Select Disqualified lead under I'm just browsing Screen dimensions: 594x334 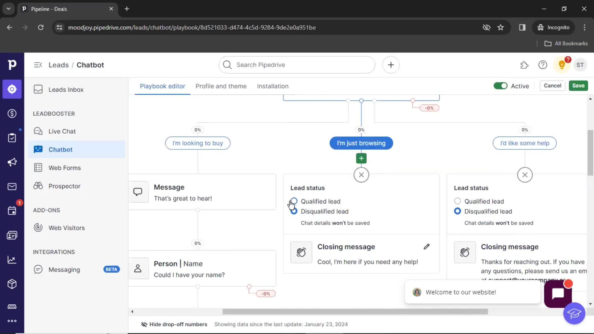[x=294, y=211]
